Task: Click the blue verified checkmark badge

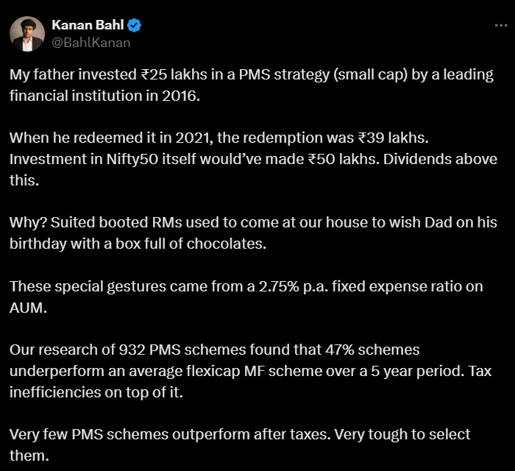Action: (x=134, y=25)
